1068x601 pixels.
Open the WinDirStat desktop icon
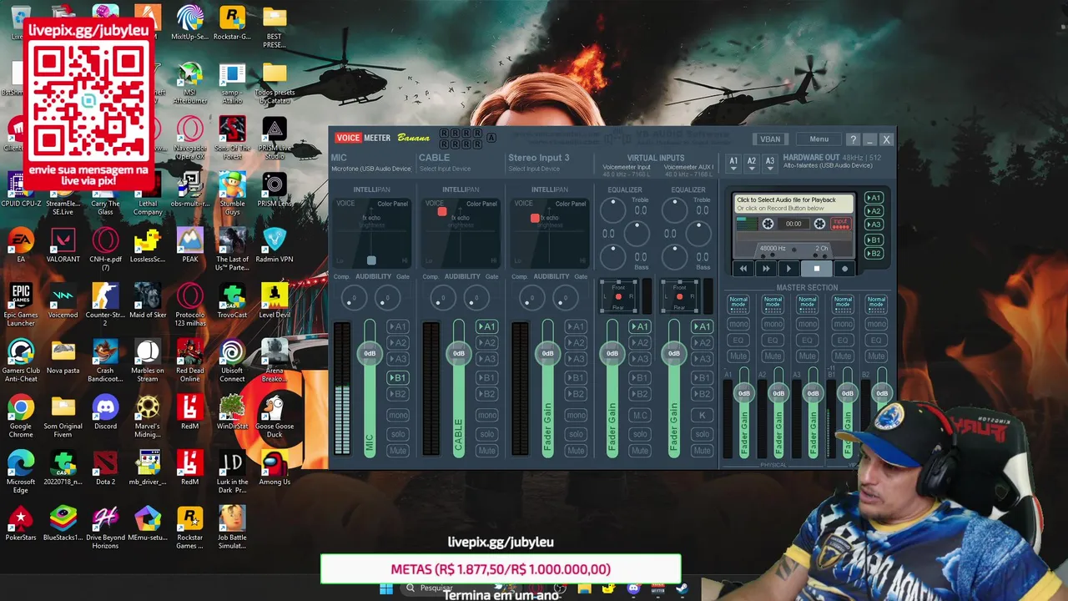click(x=232, y=412)
